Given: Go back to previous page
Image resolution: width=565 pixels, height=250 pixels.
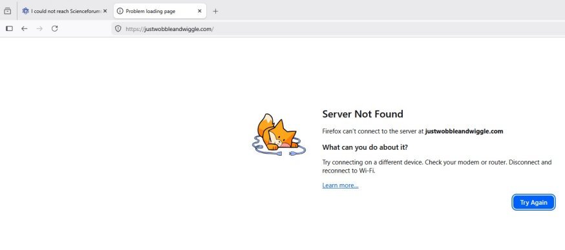Looking at the screenshot, I should coord(24,28).
